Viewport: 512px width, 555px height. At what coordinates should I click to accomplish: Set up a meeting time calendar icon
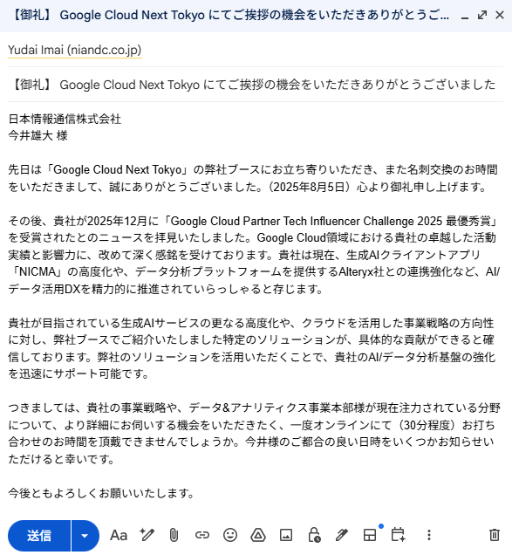(398, 534)
